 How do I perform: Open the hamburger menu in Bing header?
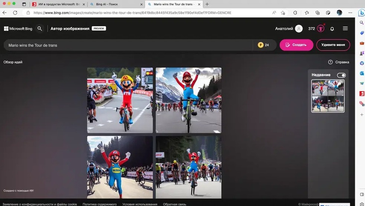pos(345,29)
